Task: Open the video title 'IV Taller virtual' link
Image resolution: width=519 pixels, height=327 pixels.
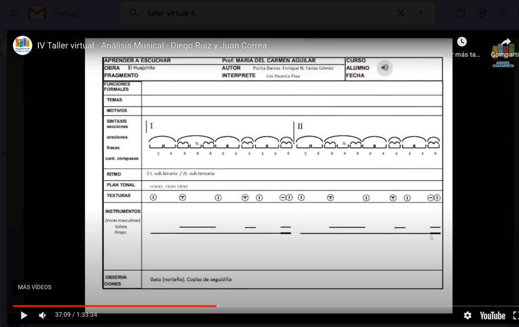Action: pyautogui.click(x=152, y=45)
